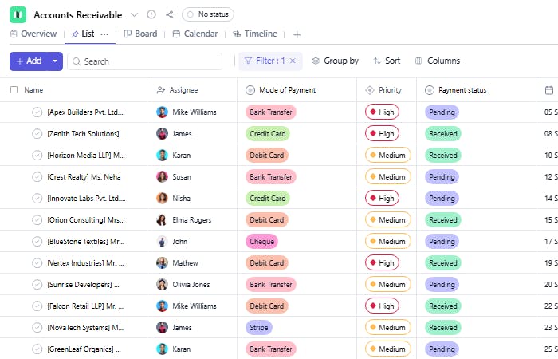This screenshot has width=558, height=359.
Task: Open Group by options
Action: [336, 61]
